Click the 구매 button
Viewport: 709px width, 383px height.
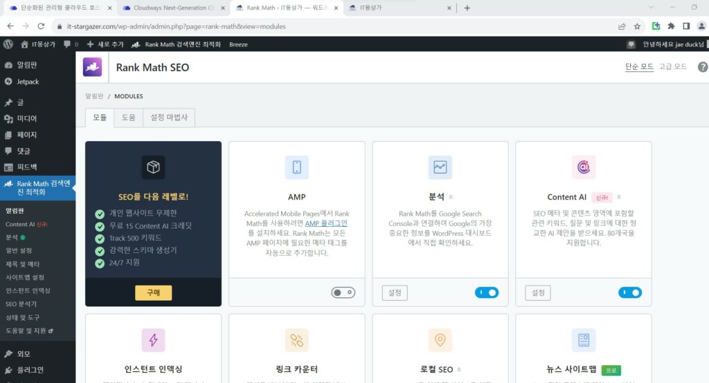click(153, 292)
